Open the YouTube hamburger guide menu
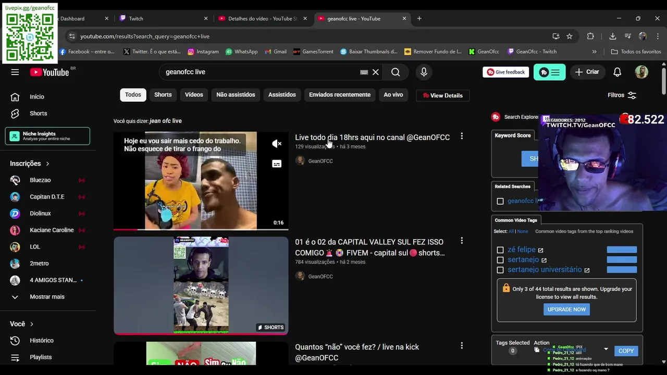667x375 pixels. coord(15,72)
